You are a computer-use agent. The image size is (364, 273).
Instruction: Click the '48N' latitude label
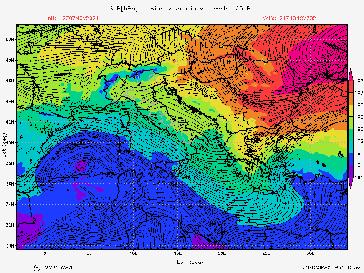point(10,60)
